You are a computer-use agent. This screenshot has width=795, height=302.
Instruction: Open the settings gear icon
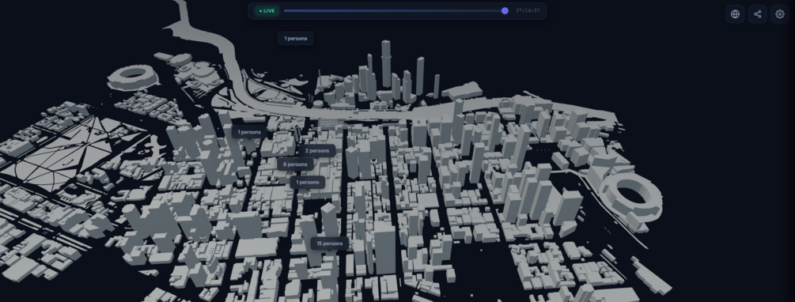780,14
